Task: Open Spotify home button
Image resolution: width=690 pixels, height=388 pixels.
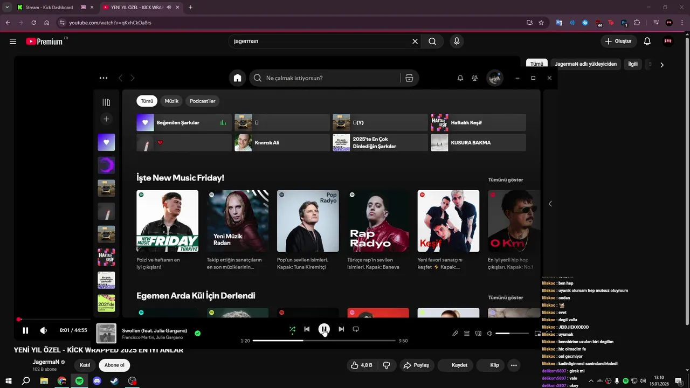Action: click(237, 78)
